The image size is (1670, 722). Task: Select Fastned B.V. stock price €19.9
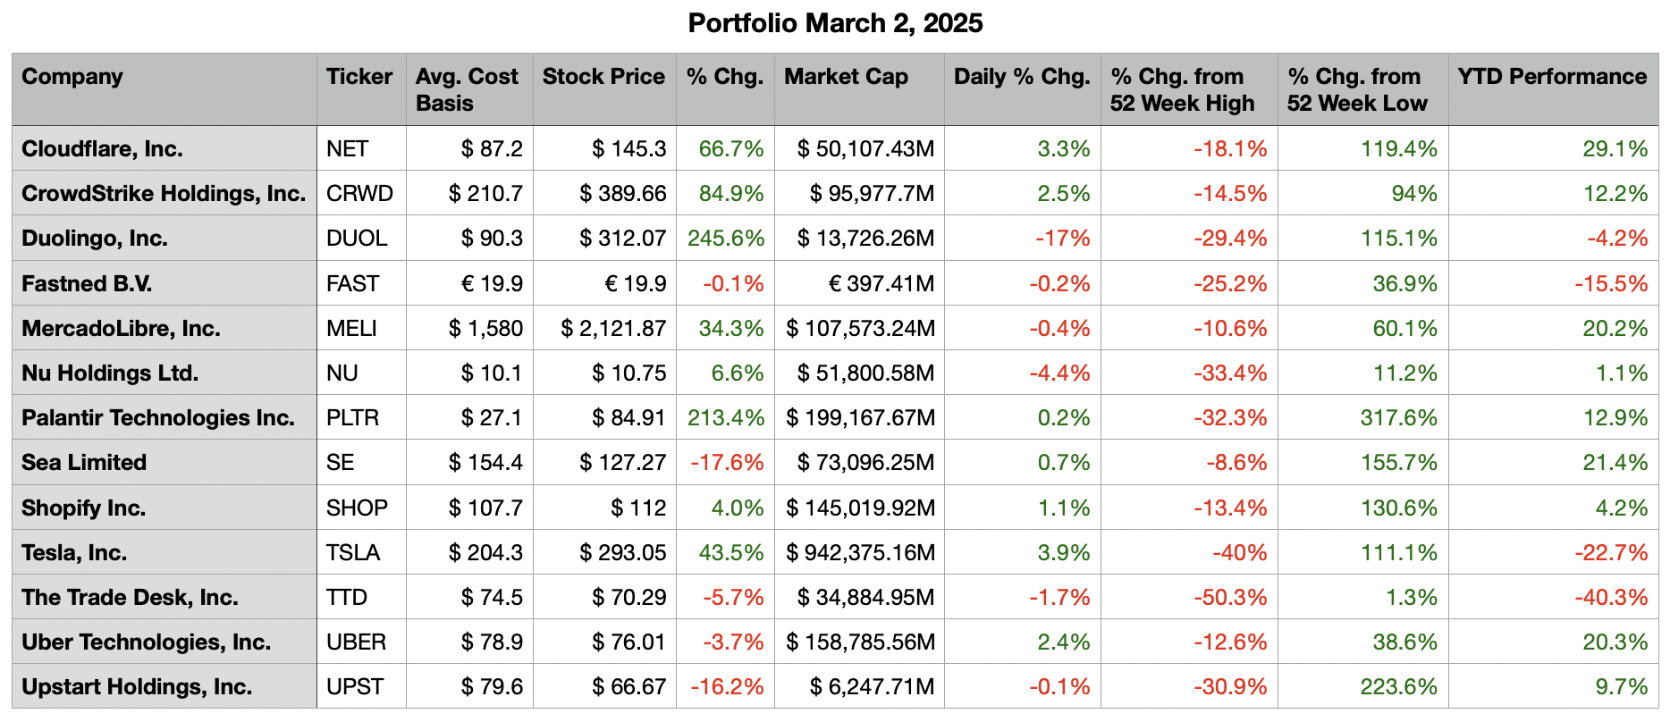635,283
